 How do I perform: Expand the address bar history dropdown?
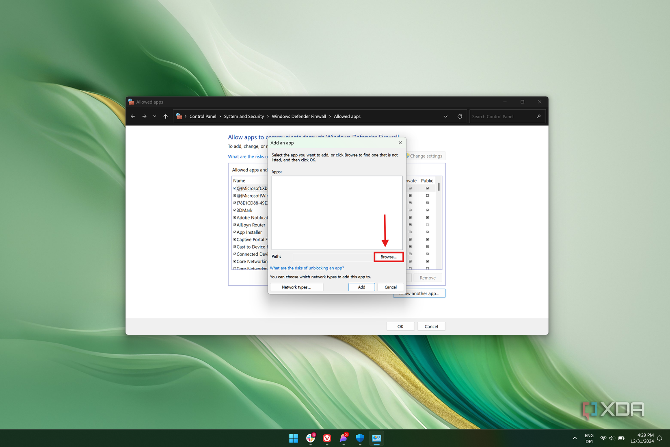point(445,116)
